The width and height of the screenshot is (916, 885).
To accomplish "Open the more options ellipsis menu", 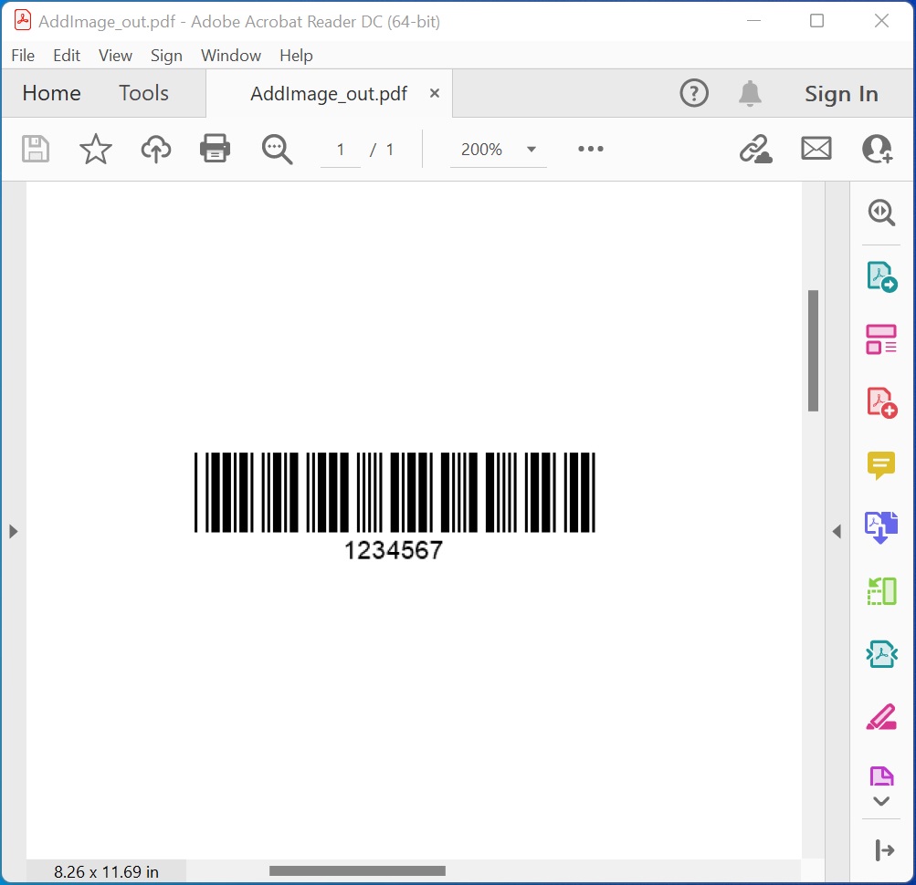I will click(589, 149).
